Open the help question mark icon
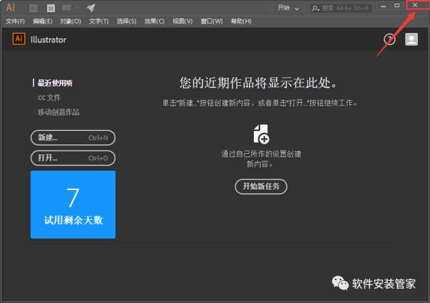The image size is (430, 303). (390, 40)
